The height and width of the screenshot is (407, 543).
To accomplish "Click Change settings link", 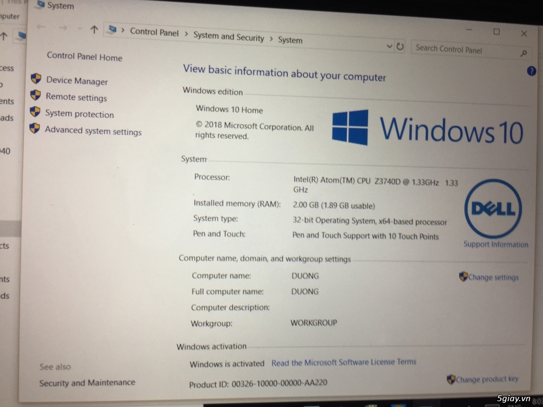I will 494,277.
